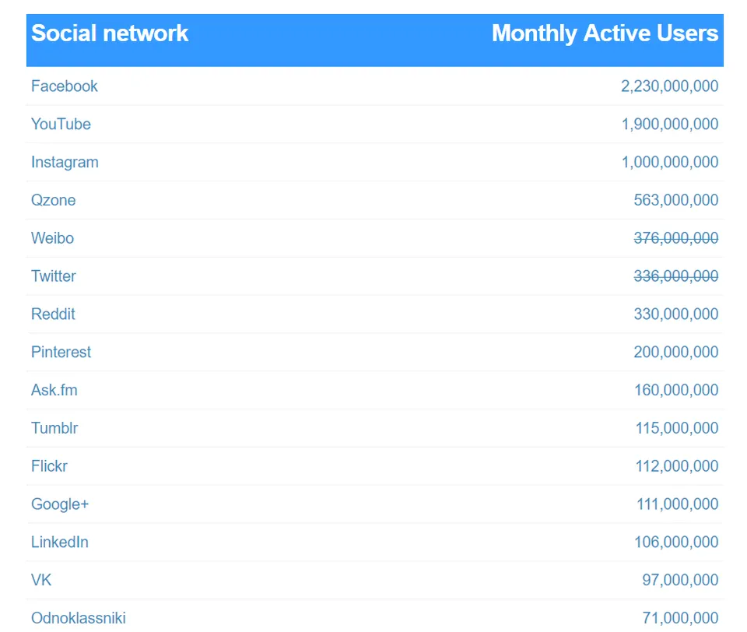Image resolution: width=747 pixels, height=632 pixels.
Task: Click the Google+ network name
Action: click(x=60, y=504)
